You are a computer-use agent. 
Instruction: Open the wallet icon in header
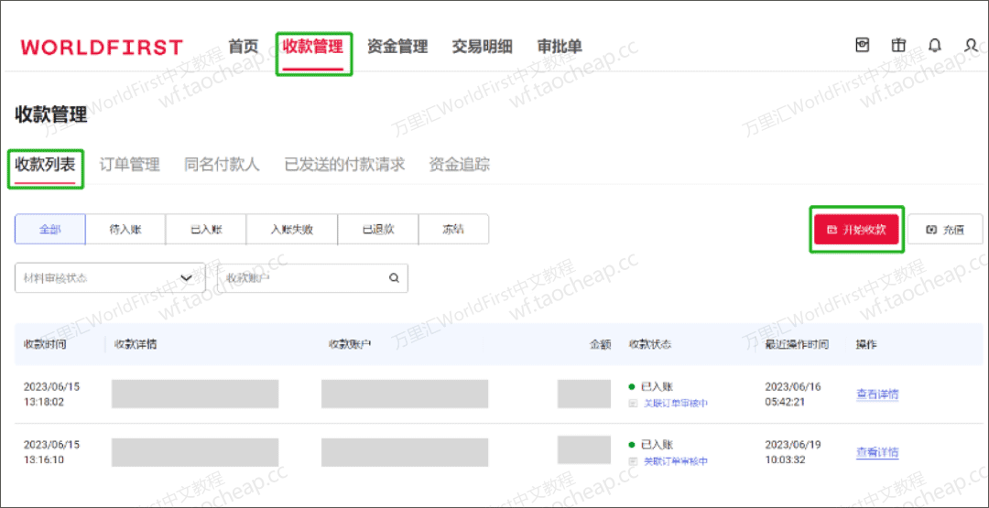(863, 46)
